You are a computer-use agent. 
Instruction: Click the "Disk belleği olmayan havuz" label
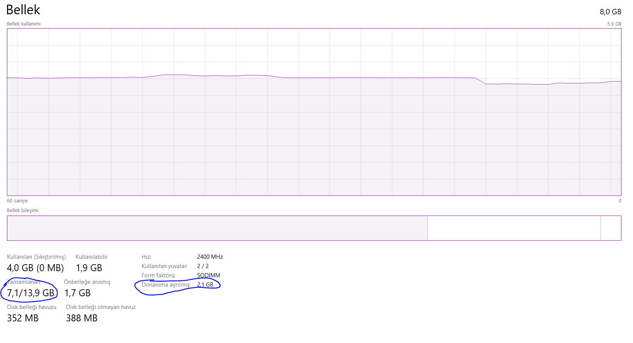101,307
